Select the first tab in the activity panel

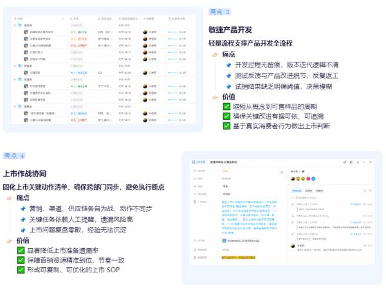coord(297,191)
